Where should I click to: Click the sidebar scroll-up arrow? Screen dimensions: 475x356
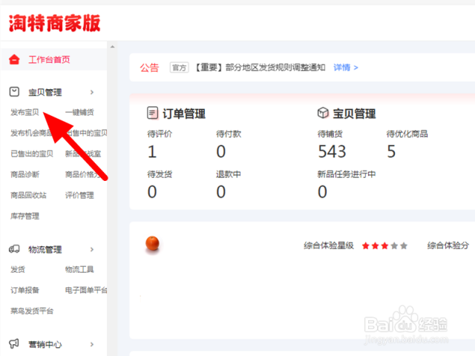(x=112, y=47)
